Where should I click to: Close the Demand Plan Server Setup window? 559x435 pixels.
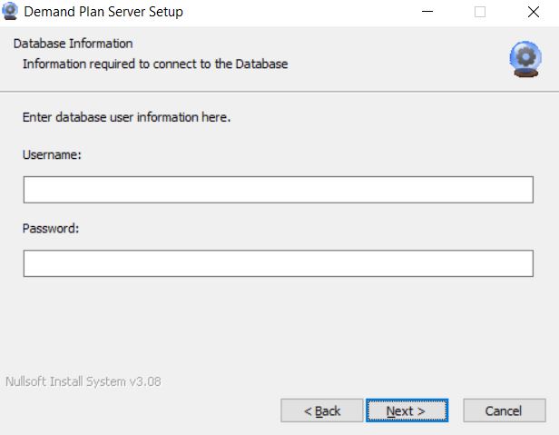pyautogui.click(x=533, y=13)
